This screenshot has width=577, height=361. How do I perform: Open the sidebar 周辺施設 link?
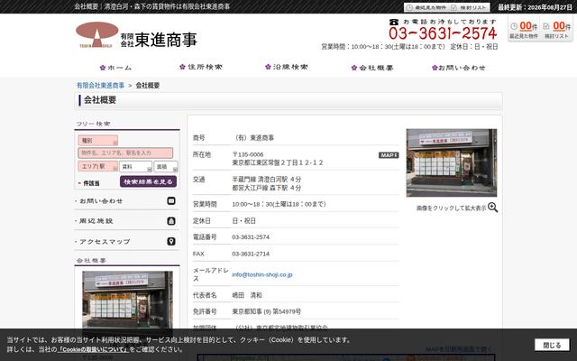[x=96, y=221]
